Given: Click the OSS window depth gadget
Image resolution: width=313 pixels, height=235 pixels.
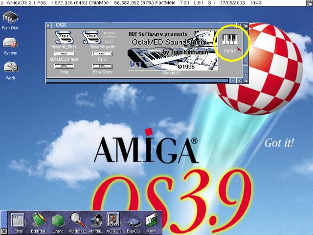Looking at the screenshot, I should pyautogui.click(x=246, y=25).
